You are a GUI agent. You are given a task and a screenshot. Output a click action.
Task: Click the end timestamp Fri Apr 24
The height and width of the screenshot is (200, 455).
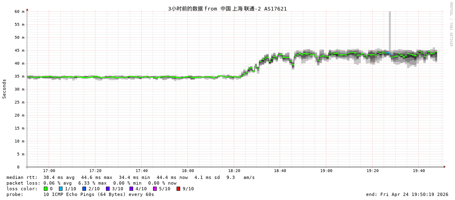407,194
